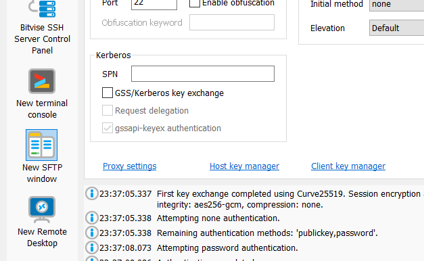Open New SFTP window
Viewport: 424px width, 261px height.
coord(42,145)
